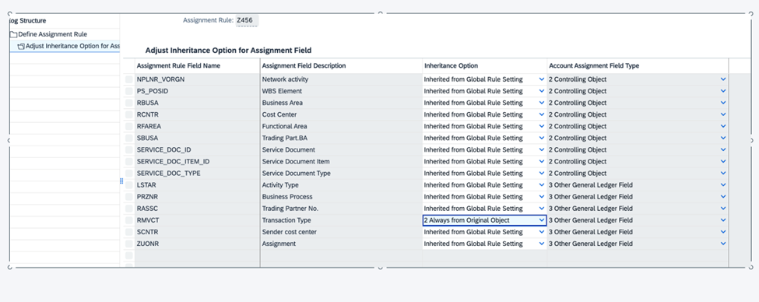Open Inheritance Option dropdown for Sender cost center
Viewport: 759px width, 302px height.
(x=542, y=232)
